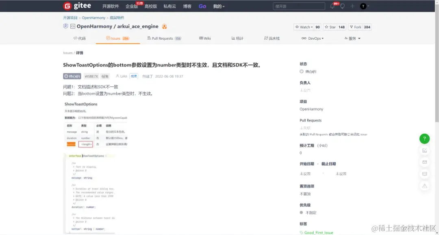
Task: Click the floating comment bubble icon
Action: (424, 173)
